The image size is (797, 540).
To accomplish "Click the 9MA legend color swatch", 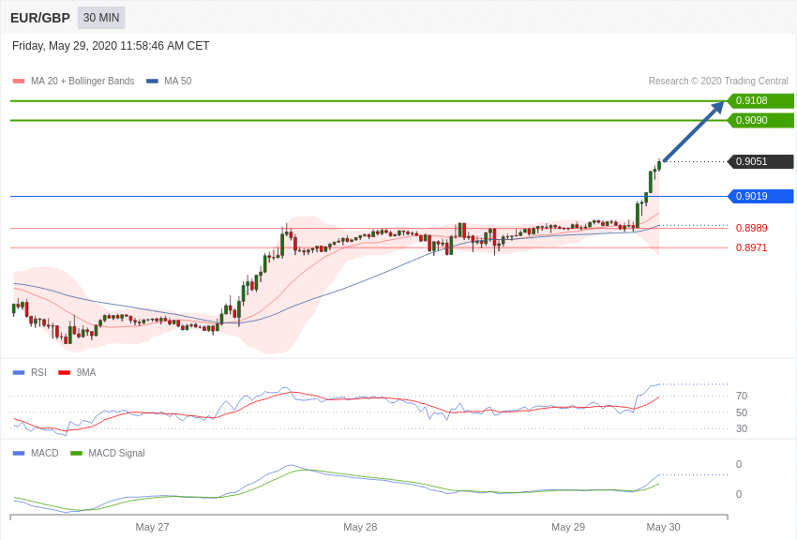I will coord(64,373).
